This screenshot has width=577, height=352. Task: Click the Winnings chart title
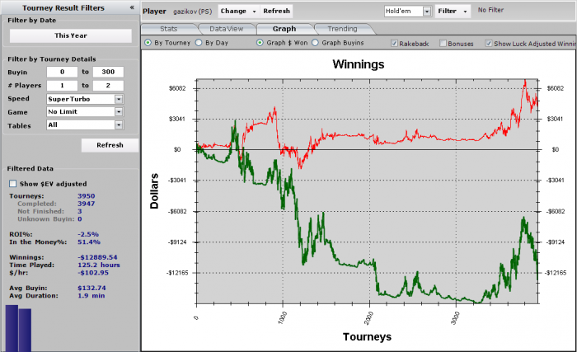[359, 64]
